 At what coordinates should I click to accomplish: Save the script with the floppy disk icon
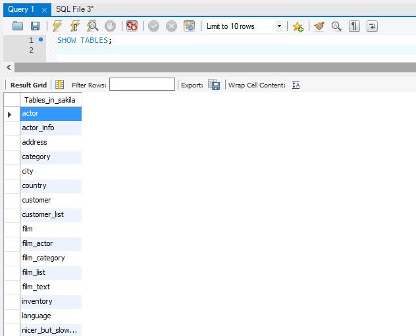pos(35,26)
